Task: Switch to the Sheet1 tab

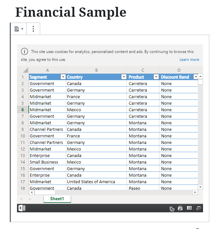Action: 57,199
